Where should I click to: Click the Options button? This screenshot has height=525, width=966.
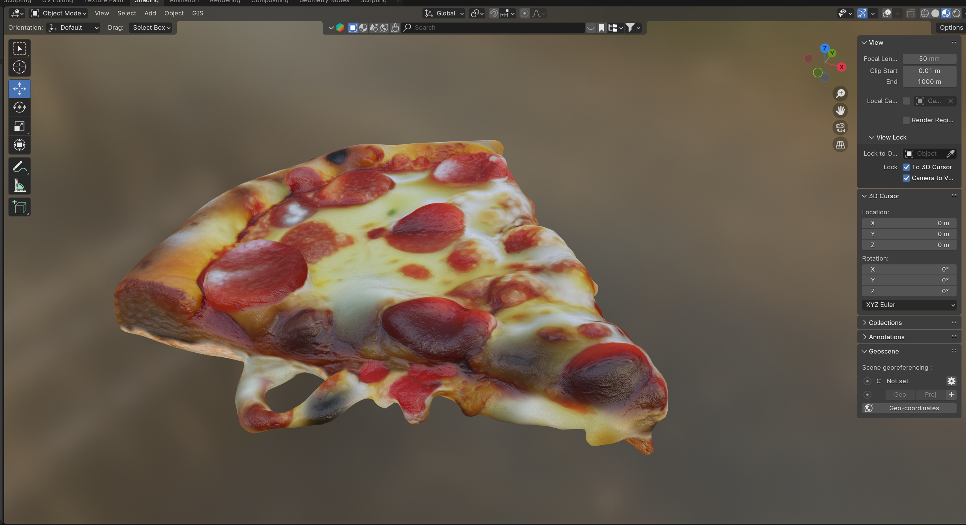click(x=951, y=27)
